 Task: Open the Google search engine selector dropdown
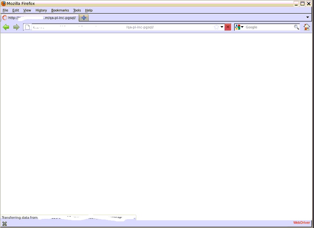239,27
